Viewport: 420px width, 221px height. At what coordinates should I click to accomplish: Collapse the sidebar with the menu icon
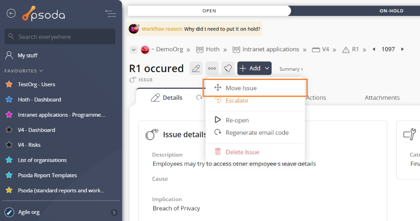pyautogui.click(x=111, y=13)
